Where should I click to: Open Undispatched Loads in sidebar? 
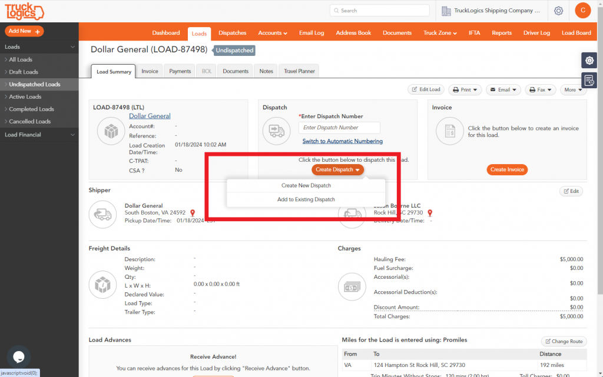point(39,85)
